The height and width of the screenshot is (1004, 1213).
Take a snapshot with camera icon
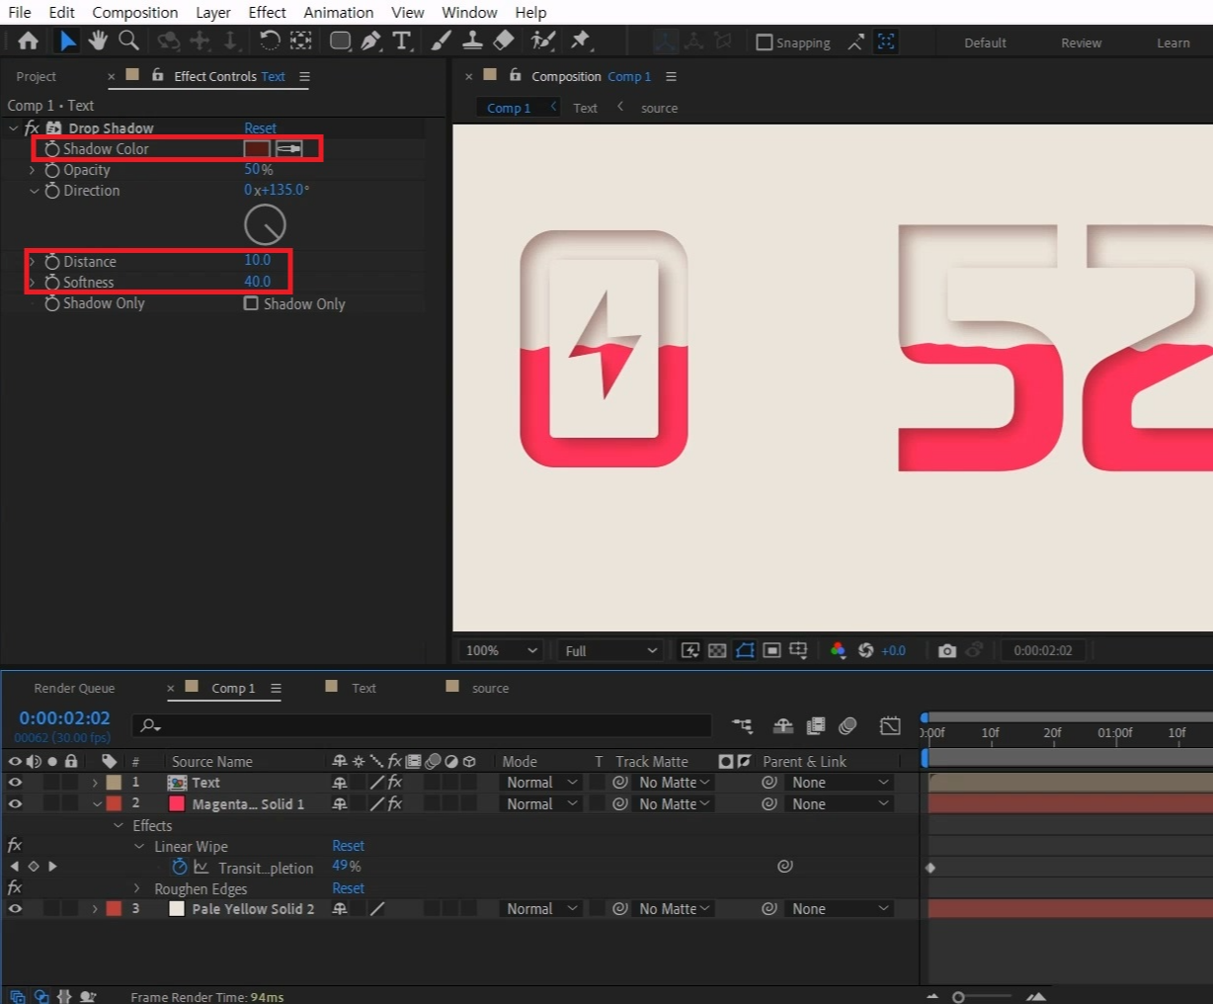point(947,650)
